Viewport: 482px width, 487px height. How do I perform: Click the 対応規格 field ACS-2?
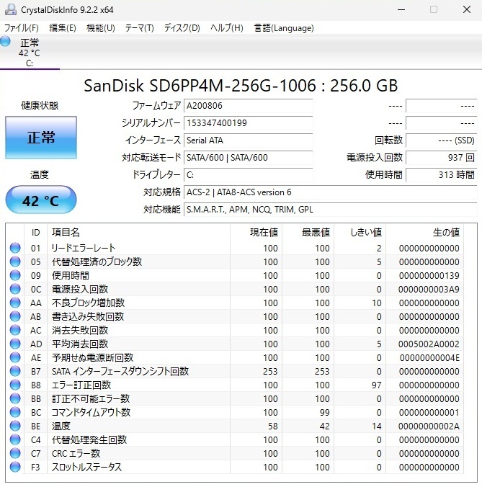click(331, 192)
